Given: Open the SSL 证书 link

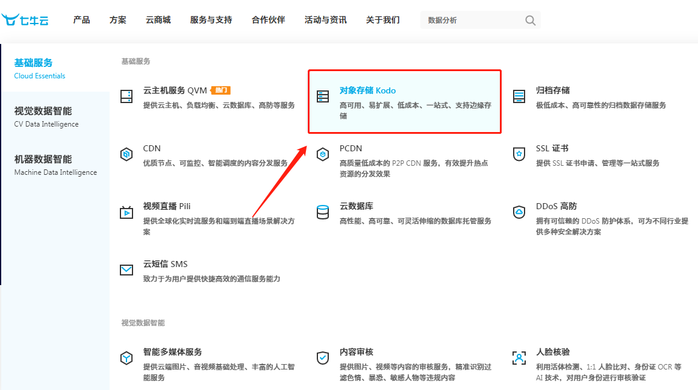Looking at the screenshot, I should [x=552, y=148].
